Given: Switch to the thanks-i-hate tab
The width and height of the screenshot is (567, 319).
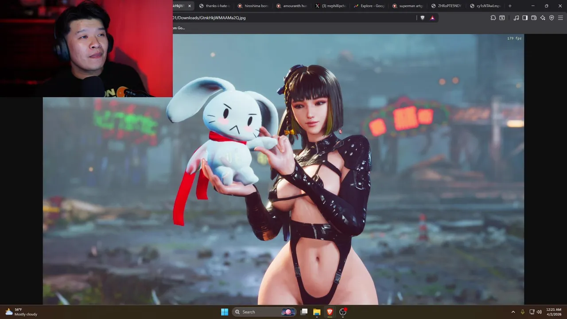Looking at the screenshot, I should 214,6.
